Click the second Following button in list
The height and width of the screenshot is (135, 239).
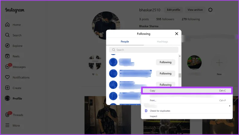pos(166,73)
